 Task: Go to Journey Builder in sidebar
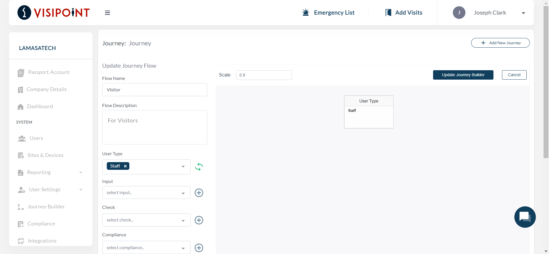(x=46, y=207)
